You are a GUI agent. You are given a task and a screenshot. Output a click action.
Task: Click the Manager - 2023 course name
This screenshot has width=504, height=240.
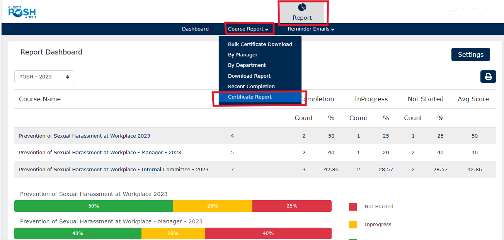click(x=100, y=153)
